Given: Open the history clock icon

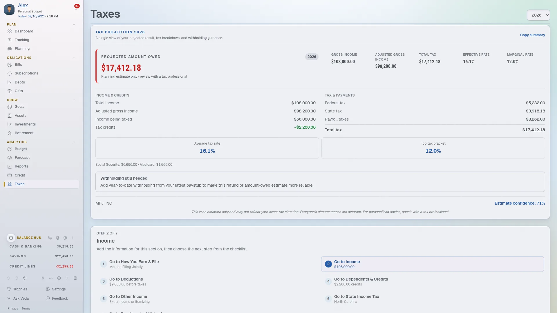Looking at the screenshot, I should coord(25,278).
